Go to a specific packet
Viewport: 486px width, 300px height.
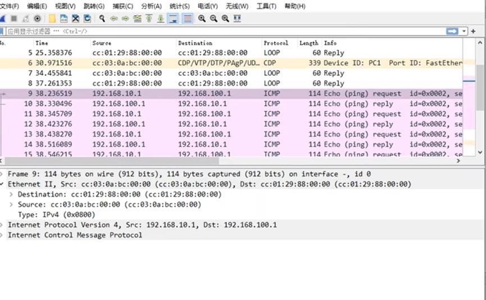click(x=137, y=19)
